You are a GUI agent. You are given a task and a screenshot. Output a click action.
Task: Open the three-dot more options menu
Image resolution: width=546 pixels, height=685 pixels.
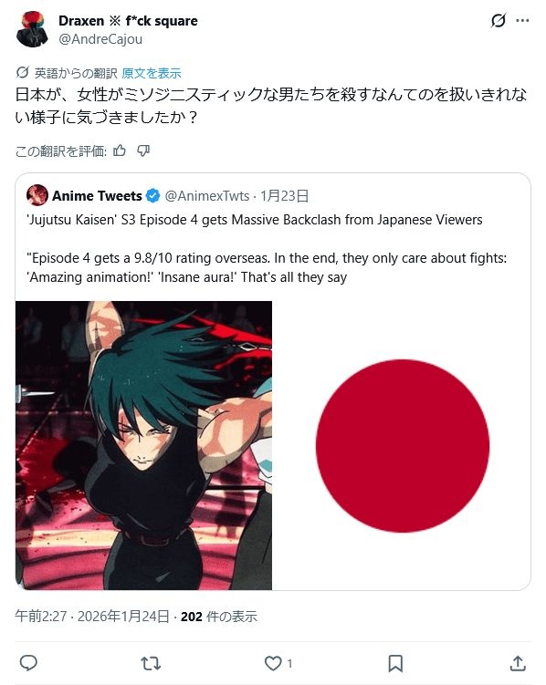click(522, 20)
